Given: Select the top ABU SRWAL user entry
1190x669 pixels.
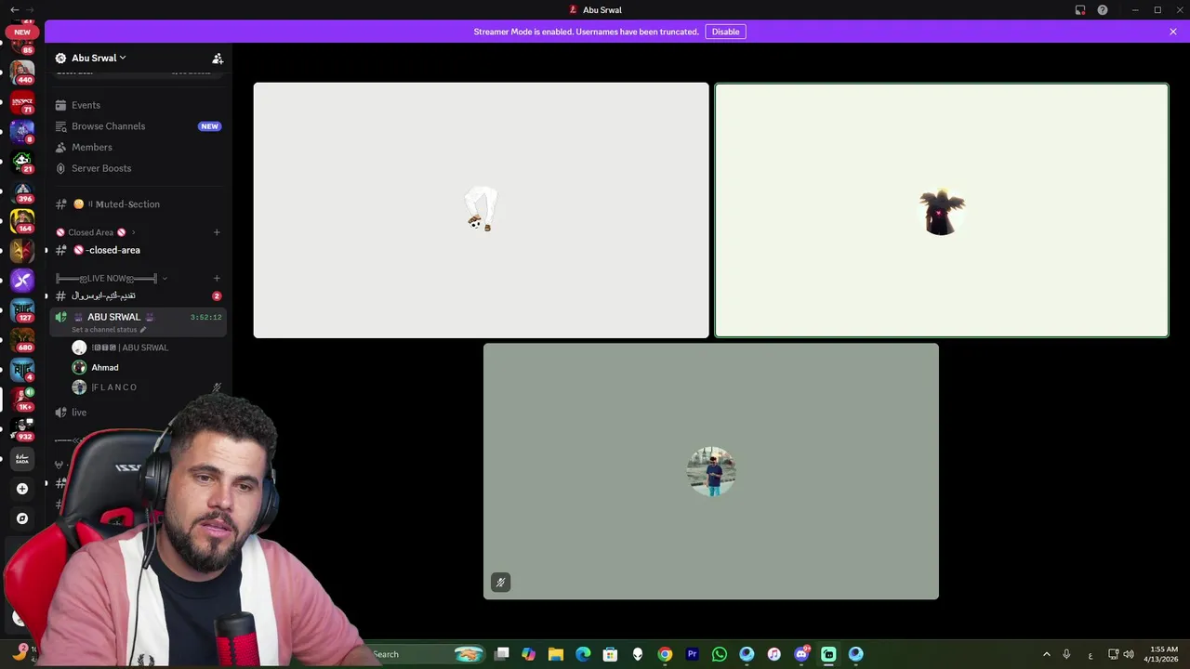Looking at the screenshot, I should 148,348.
